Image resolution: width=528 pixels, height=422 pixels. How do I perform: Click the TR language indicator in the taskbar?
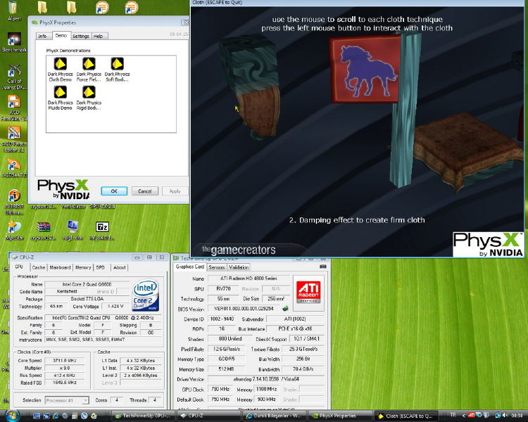pyautogui.click(x=453, y=415)
